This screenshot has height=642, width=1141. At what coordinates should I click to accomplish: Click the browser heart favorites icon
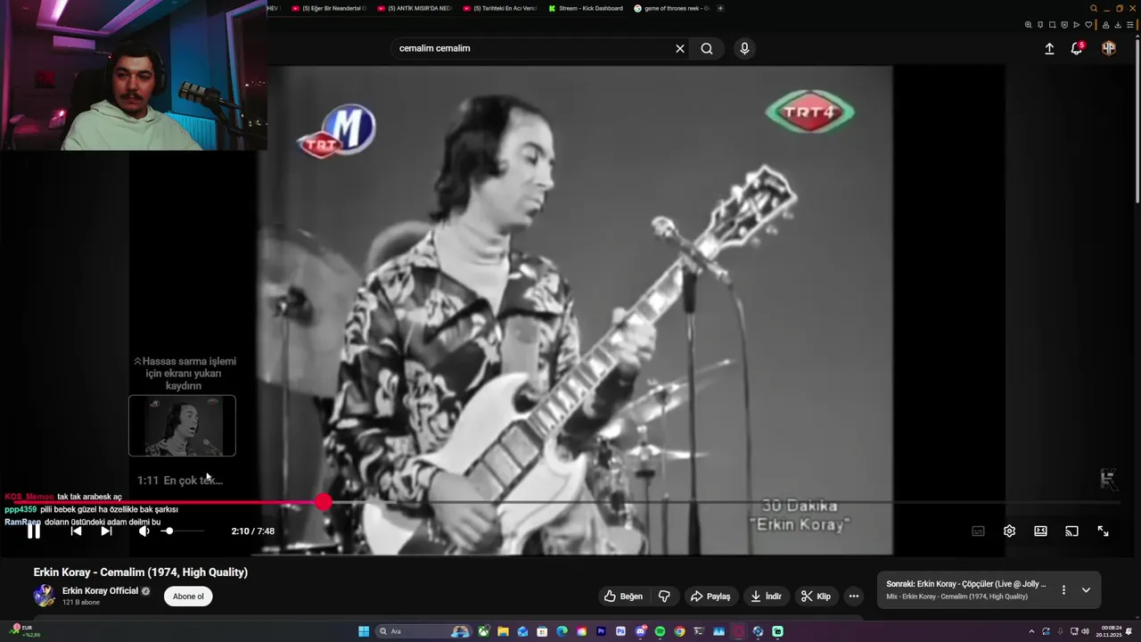point(1088,25)
